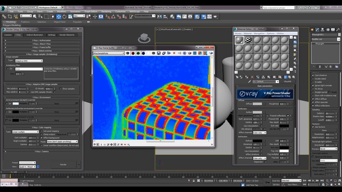
Task: Toggle Cast shadows checkbox
Action: click(313, 75)
